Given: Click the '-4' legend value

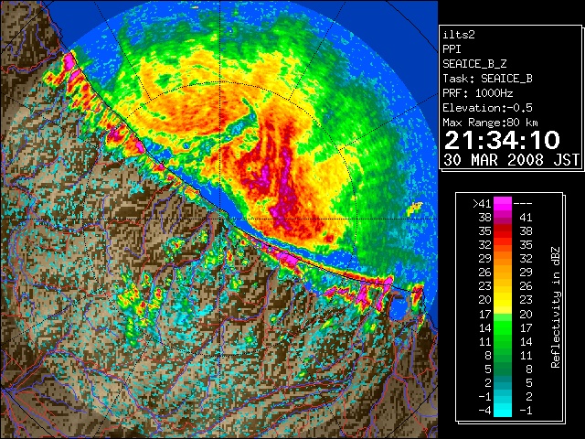Looking at the screenshot, I should coord(484,411).
